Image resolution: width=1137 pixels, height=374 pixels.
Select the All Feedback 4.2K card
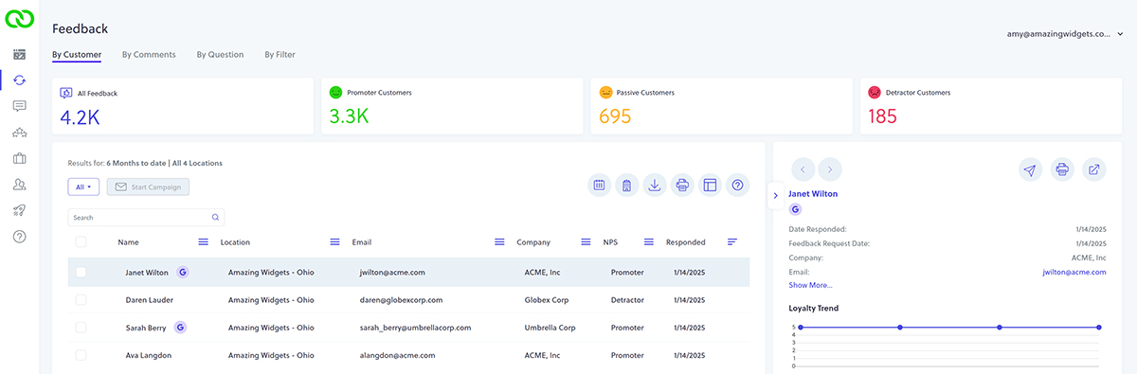(183, 106)
